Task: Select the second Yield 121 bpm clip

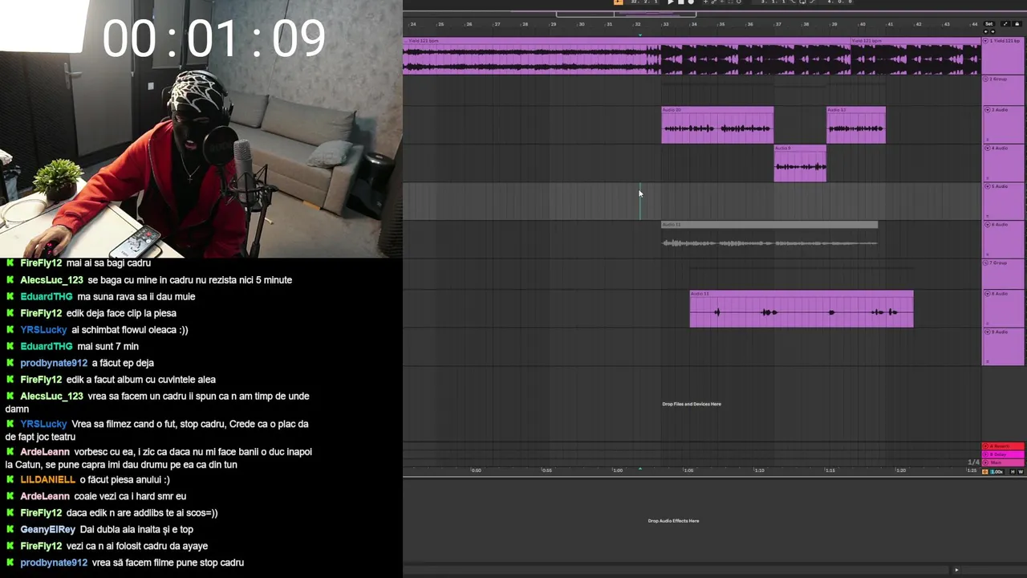Action: 915,55
